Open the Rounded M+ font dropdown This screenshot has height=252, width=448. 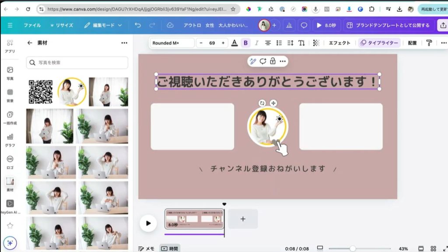[172, 43]
